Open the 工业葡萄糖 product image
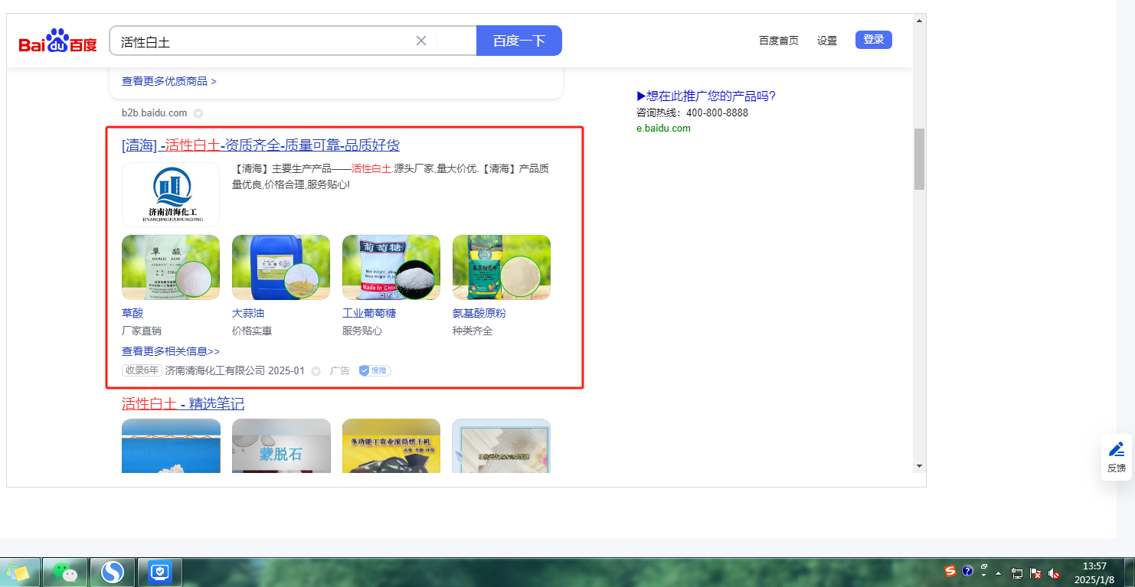The image size is (1135, 587). (x=391, y=267)
